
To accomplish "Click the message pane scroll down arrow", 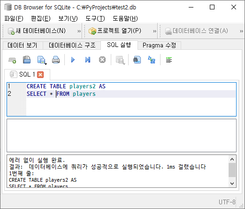I will pos(232,183).
